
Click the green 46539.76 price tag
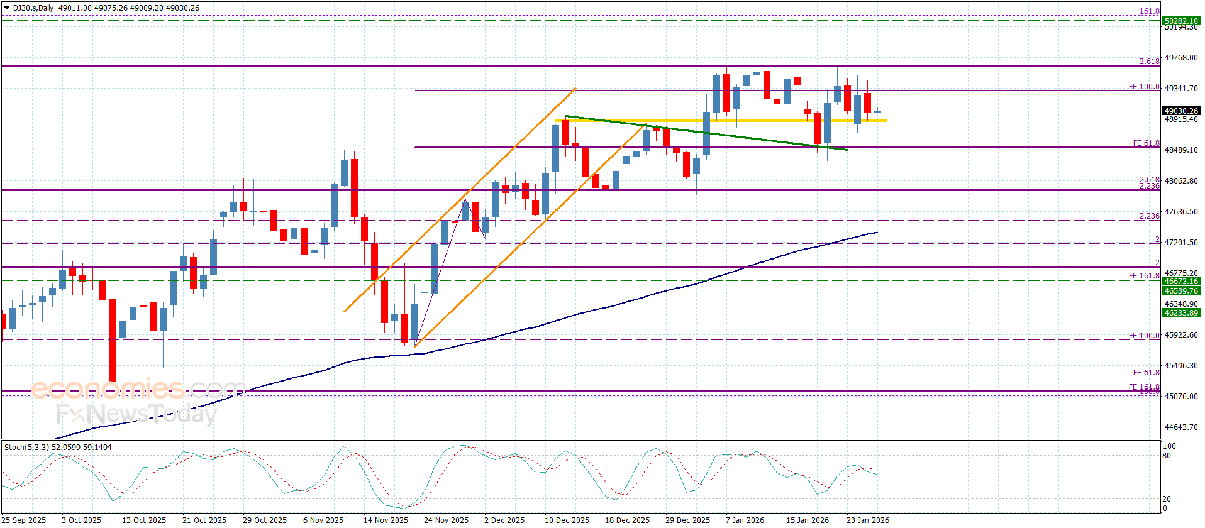point(1180,290)
